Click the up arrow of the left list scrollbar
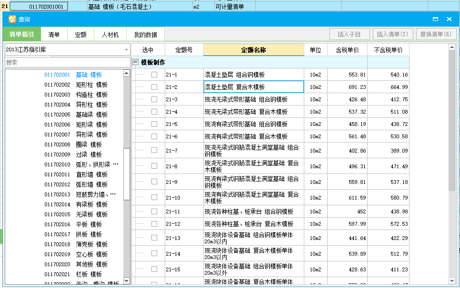The image size is (460, 288). click(x=127, y=73)
